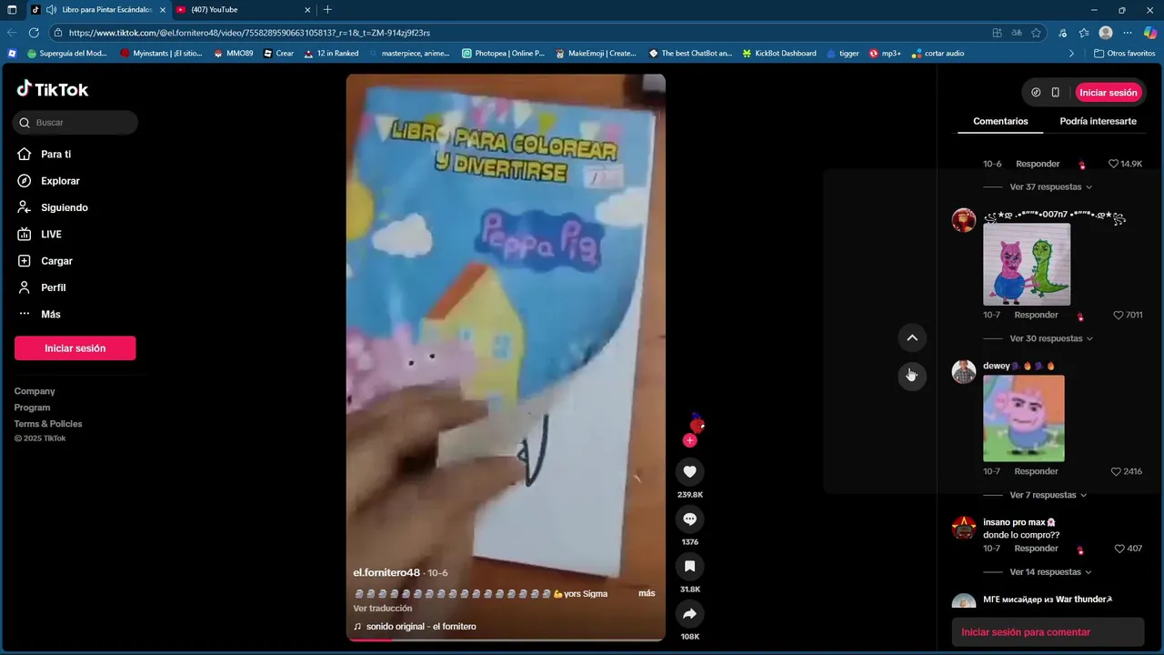The height and width of the screenshot is (655, 1164).
Task: Click the Buscar search field
Action: pos(75,123)
